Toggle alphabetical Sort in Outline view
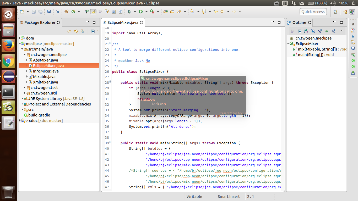Image resolution: width=358 pixels, height=201 pixels. 306,31
